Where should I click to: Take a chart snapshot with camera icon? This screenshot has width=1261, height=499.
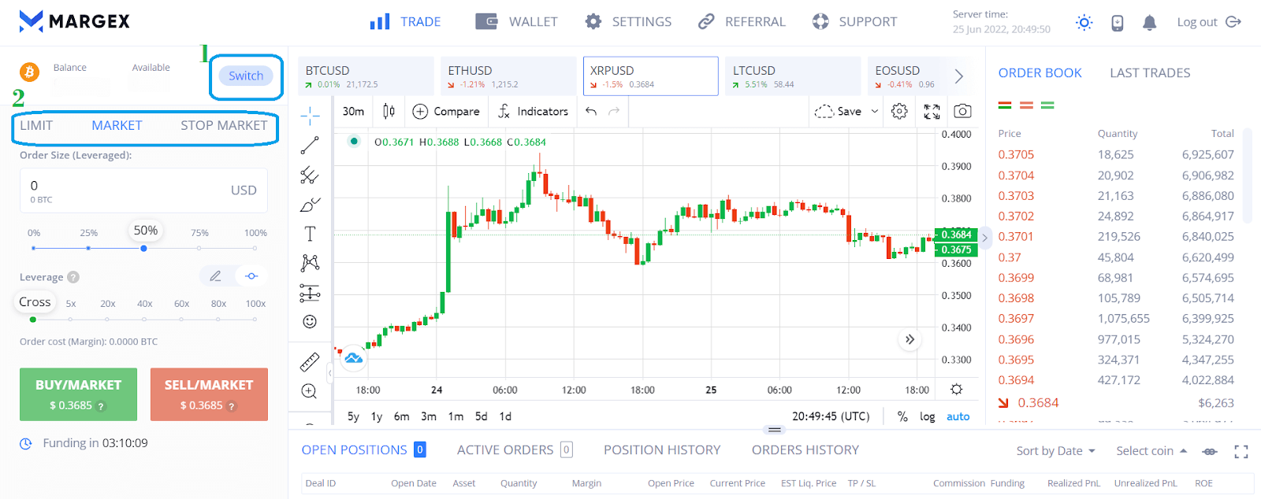pyautogui.click(x=962, y=111)
